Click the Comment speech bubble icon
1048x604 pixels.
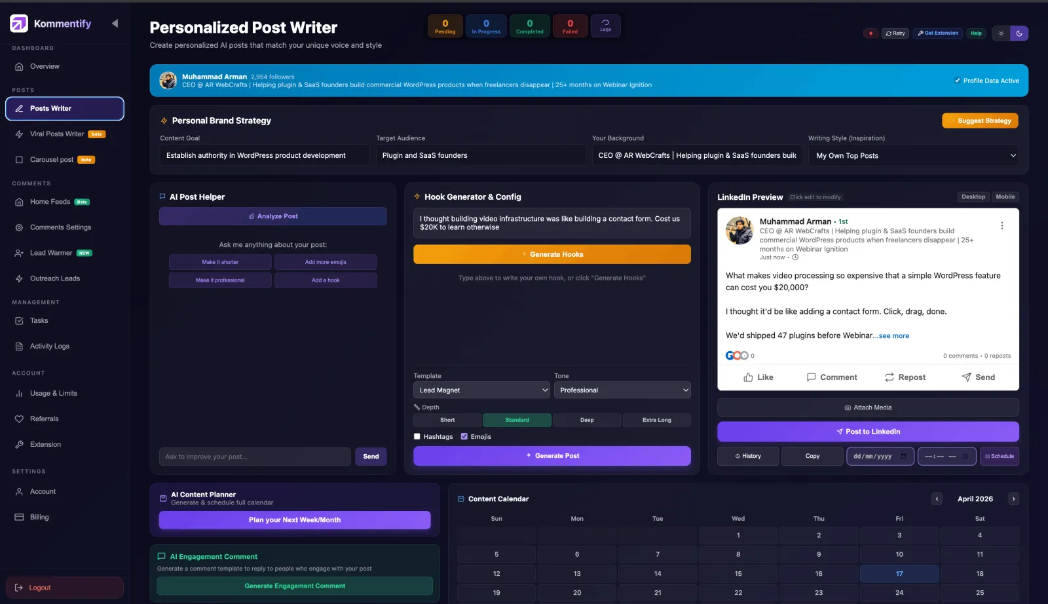812,377
